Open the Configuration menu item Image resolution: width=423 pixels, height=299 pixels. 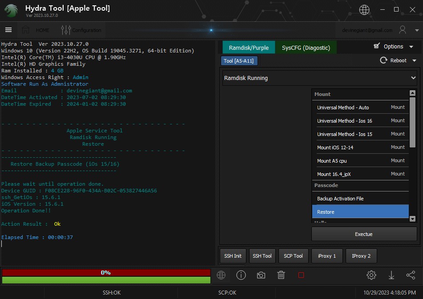click(87, 30)
